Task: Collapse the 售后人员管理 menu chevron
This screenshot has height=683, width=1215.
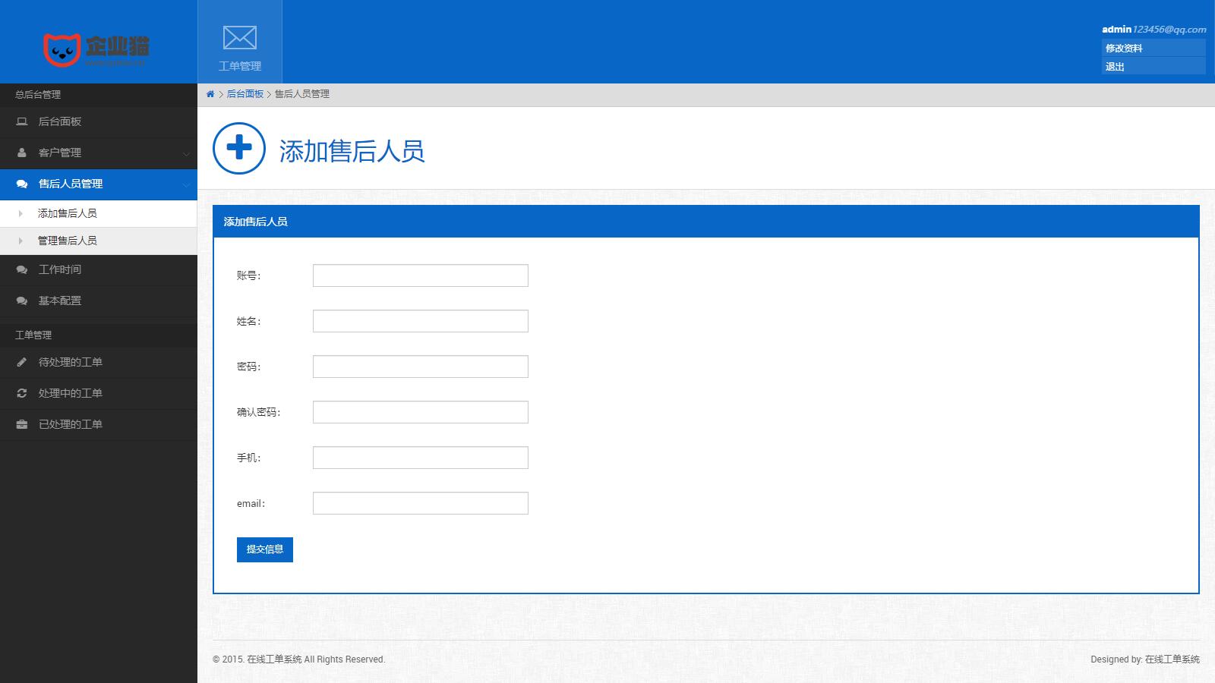Action: 186,184
